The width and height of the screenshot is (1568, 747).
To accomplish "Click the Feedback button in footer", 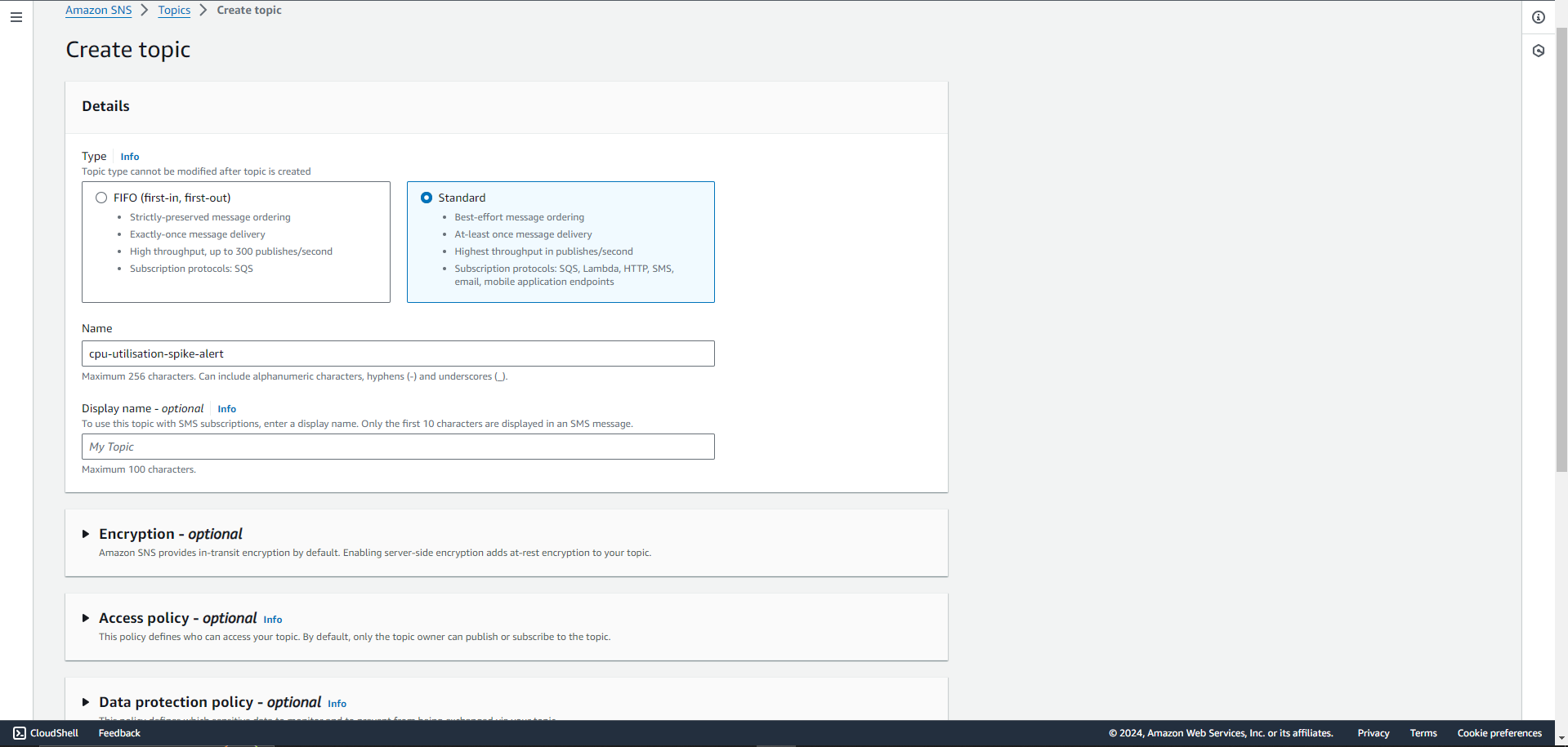I will [x=119, y=733].
